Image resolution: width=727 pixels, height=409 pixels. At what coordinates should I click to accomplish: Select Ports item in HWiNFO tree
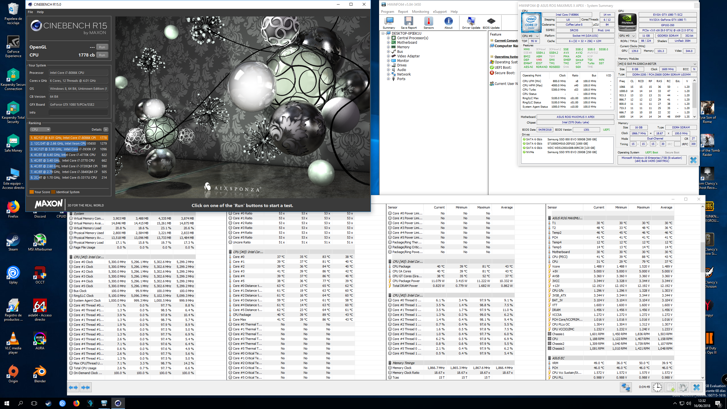tap(401, 79)
